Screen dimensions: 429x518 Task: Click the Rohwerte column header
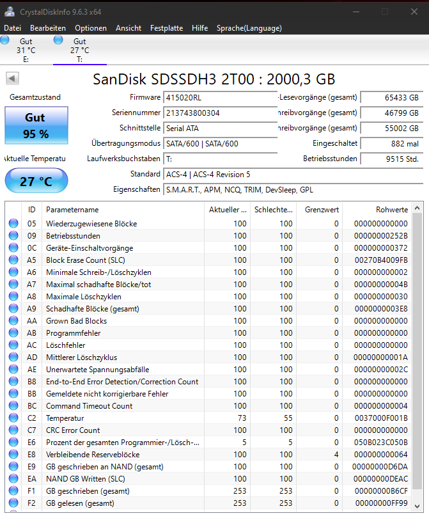[x=377, y=210]
